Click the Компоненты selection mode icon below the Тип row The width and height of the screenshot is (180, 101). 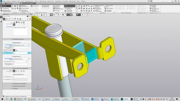pos(14,25)
